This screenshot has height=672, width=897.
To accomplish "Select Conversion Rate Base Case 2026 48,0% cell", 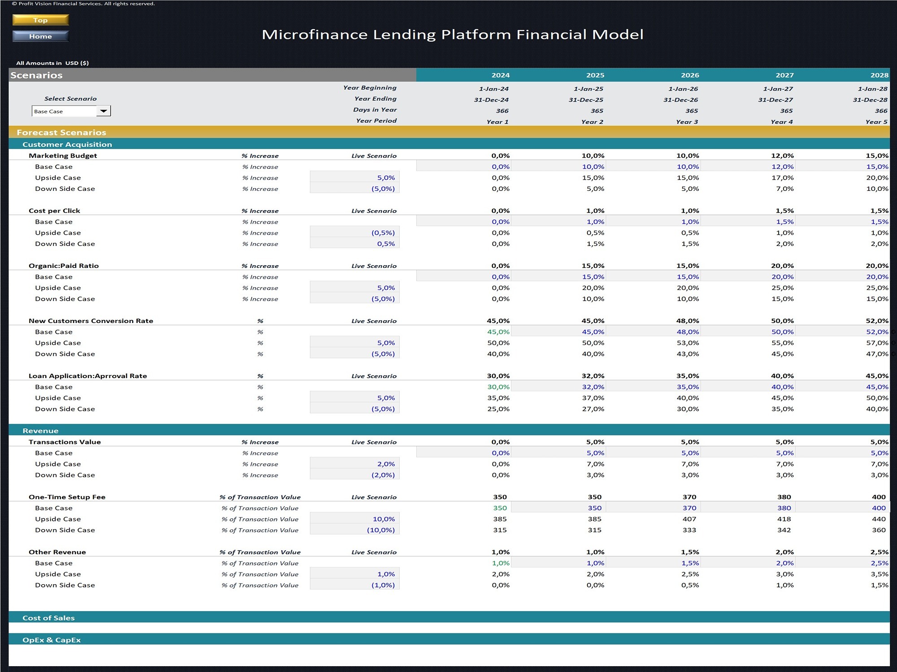I will tap(653, 332).
